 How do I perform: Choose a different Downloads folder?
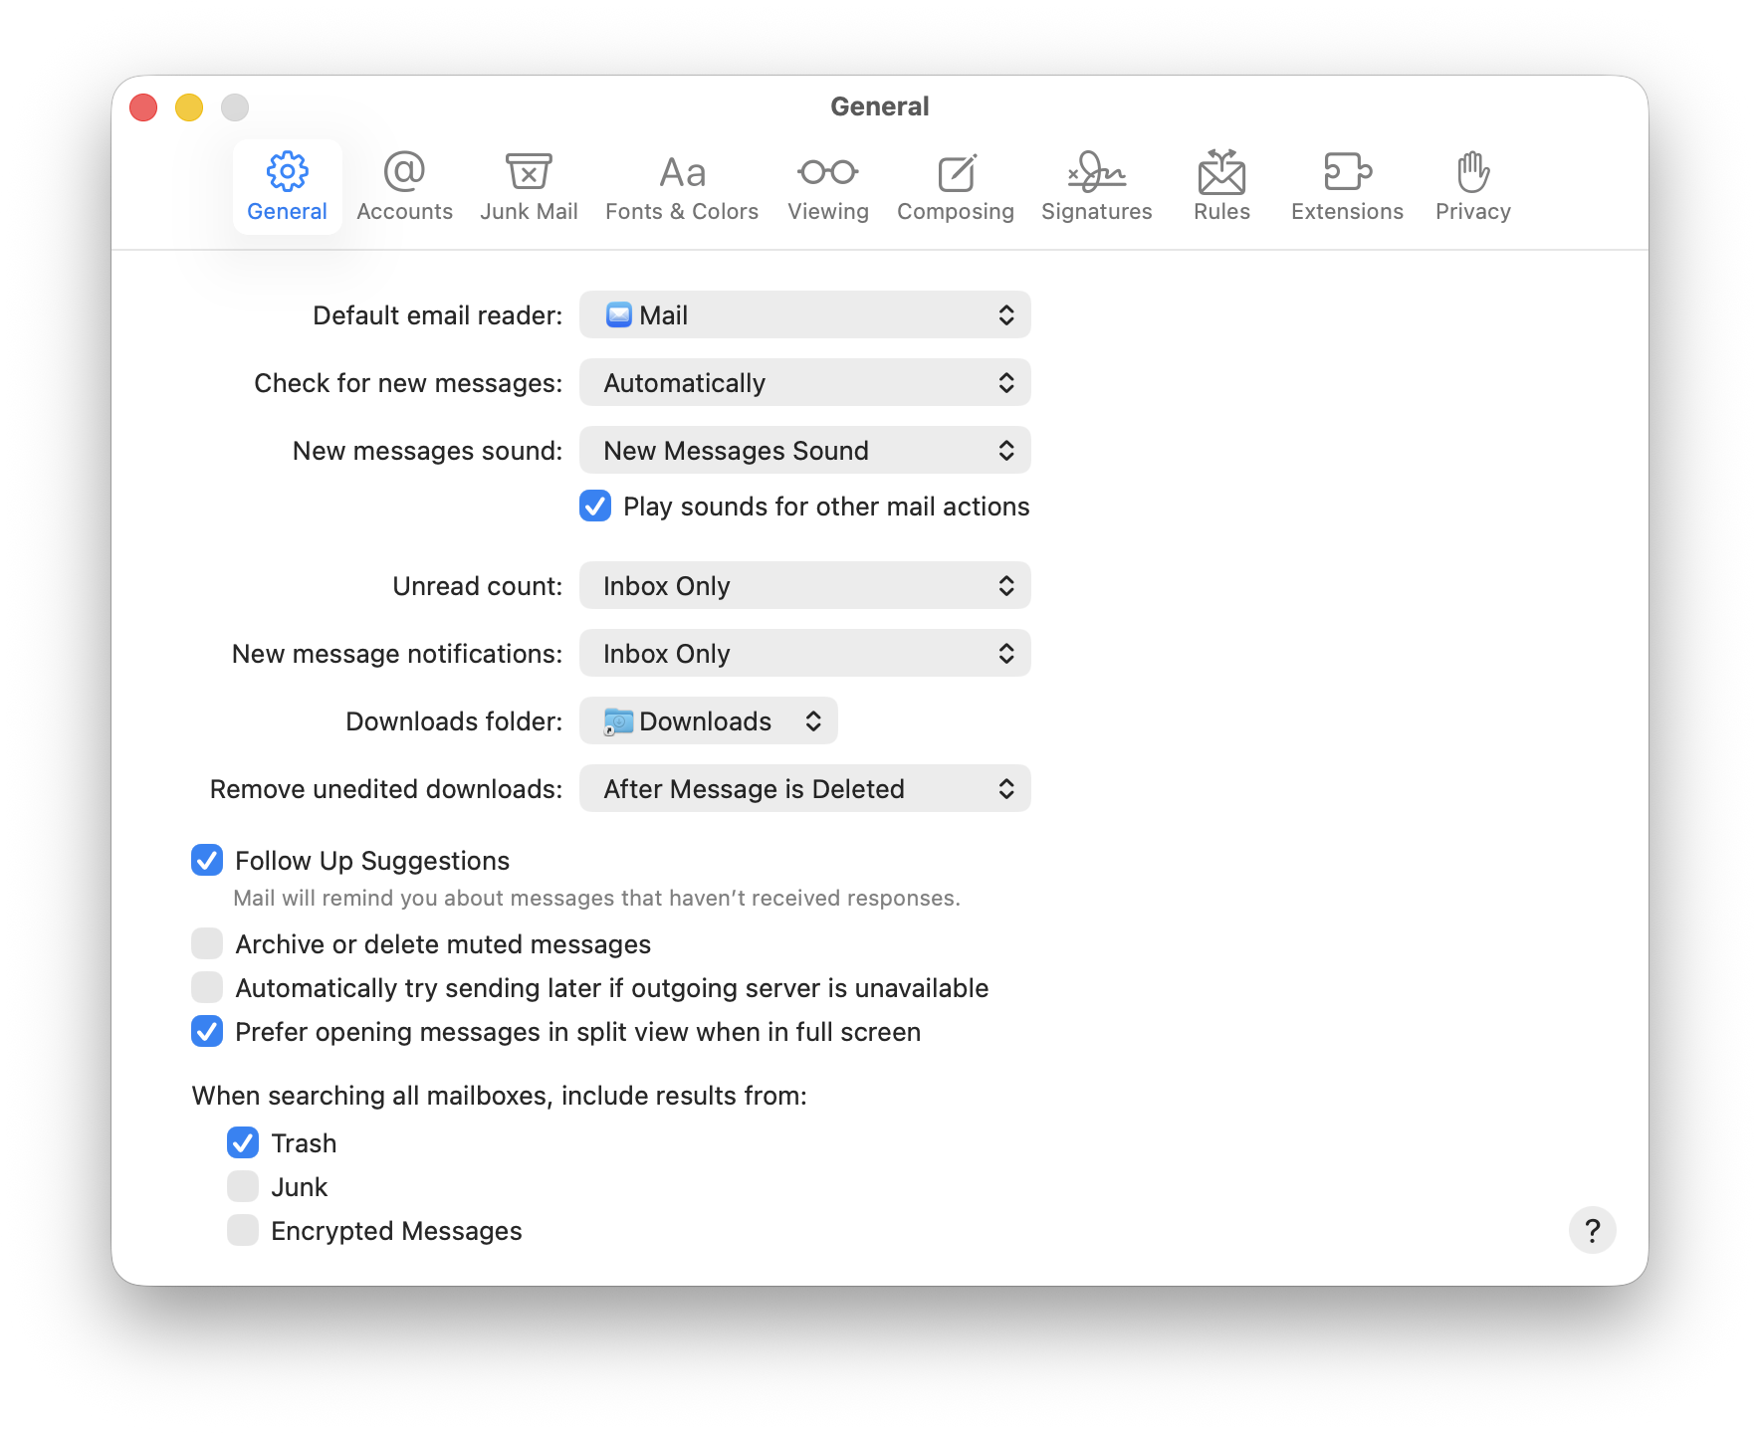click(x=708, y=720)
